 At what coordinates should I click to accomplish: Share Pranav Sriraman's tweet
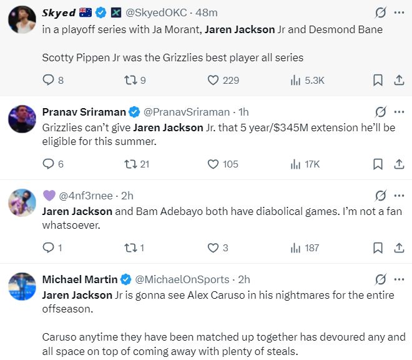point(399,164)
